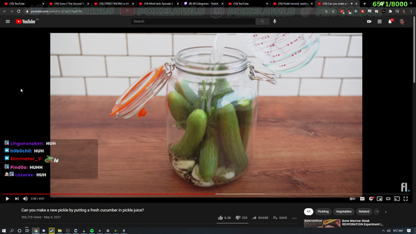Open the three-dot more actions menu
The height and width of the screenshot is (234, 416).
(x=294, y=218)
